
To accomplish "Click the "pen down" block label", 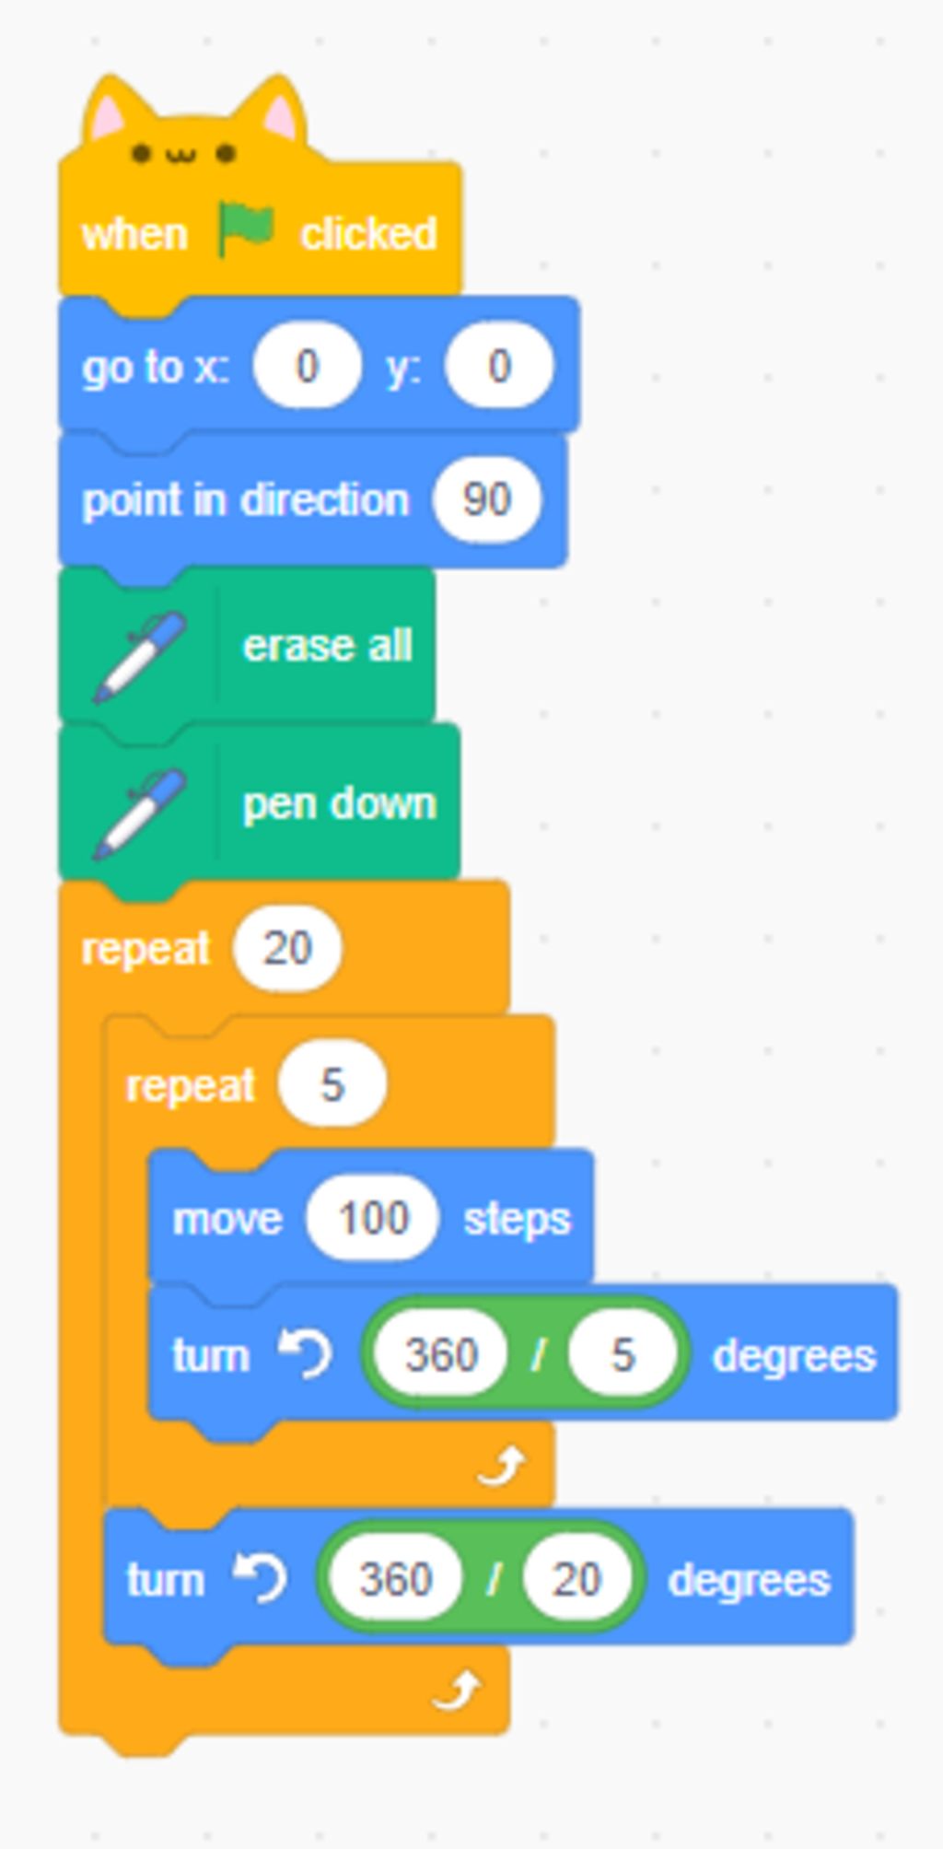I will click(339, 804).
